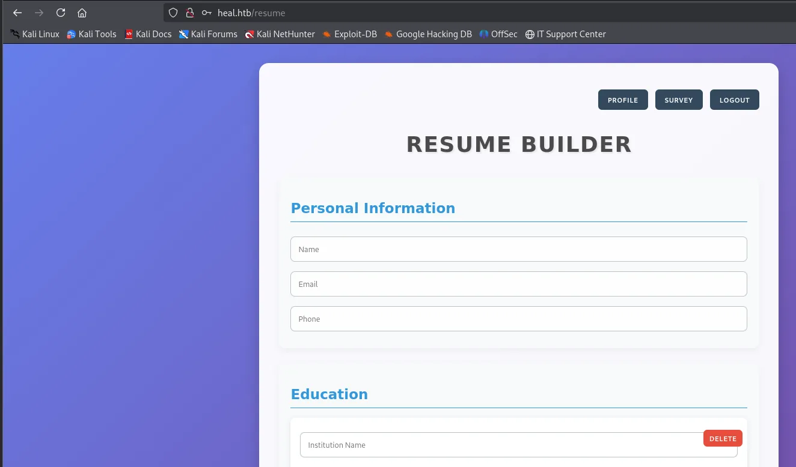Open the Kali Docs bookmark
The width and height of the screenshot is (796, 467).
pos(148,34)
